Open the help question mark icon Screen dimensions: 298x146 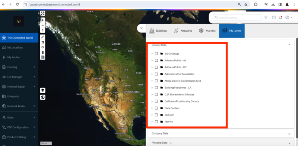pos(274,17)
